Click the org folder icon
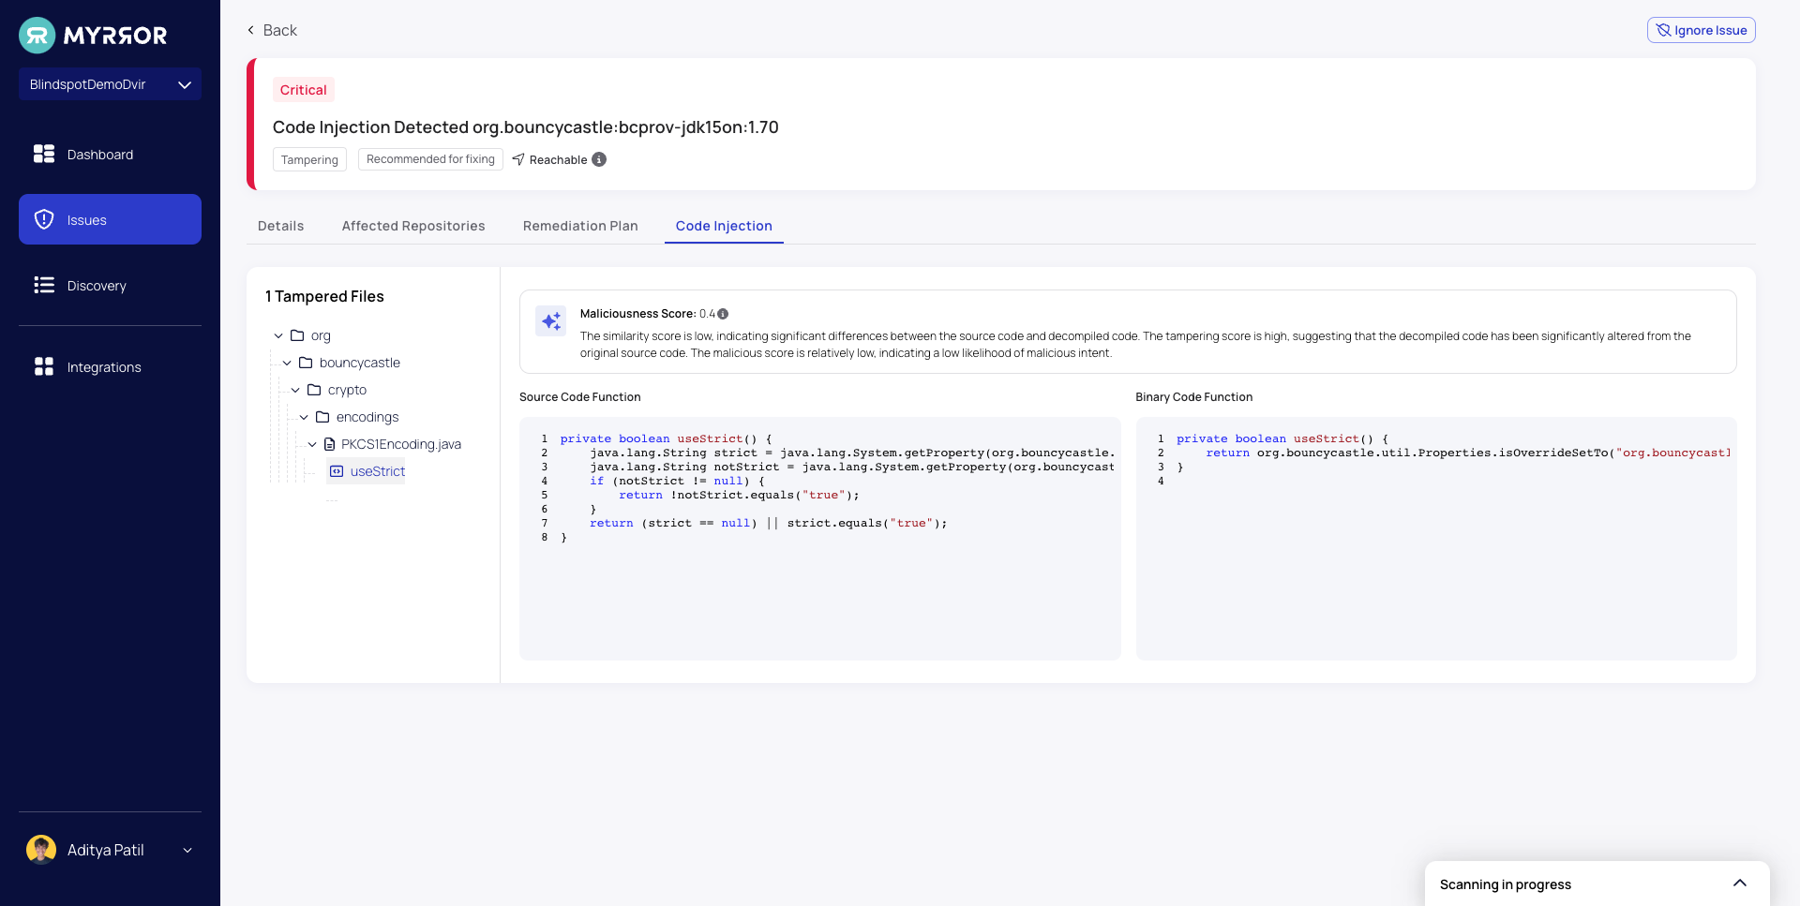The image size is (1800, 906). (297, 335)
